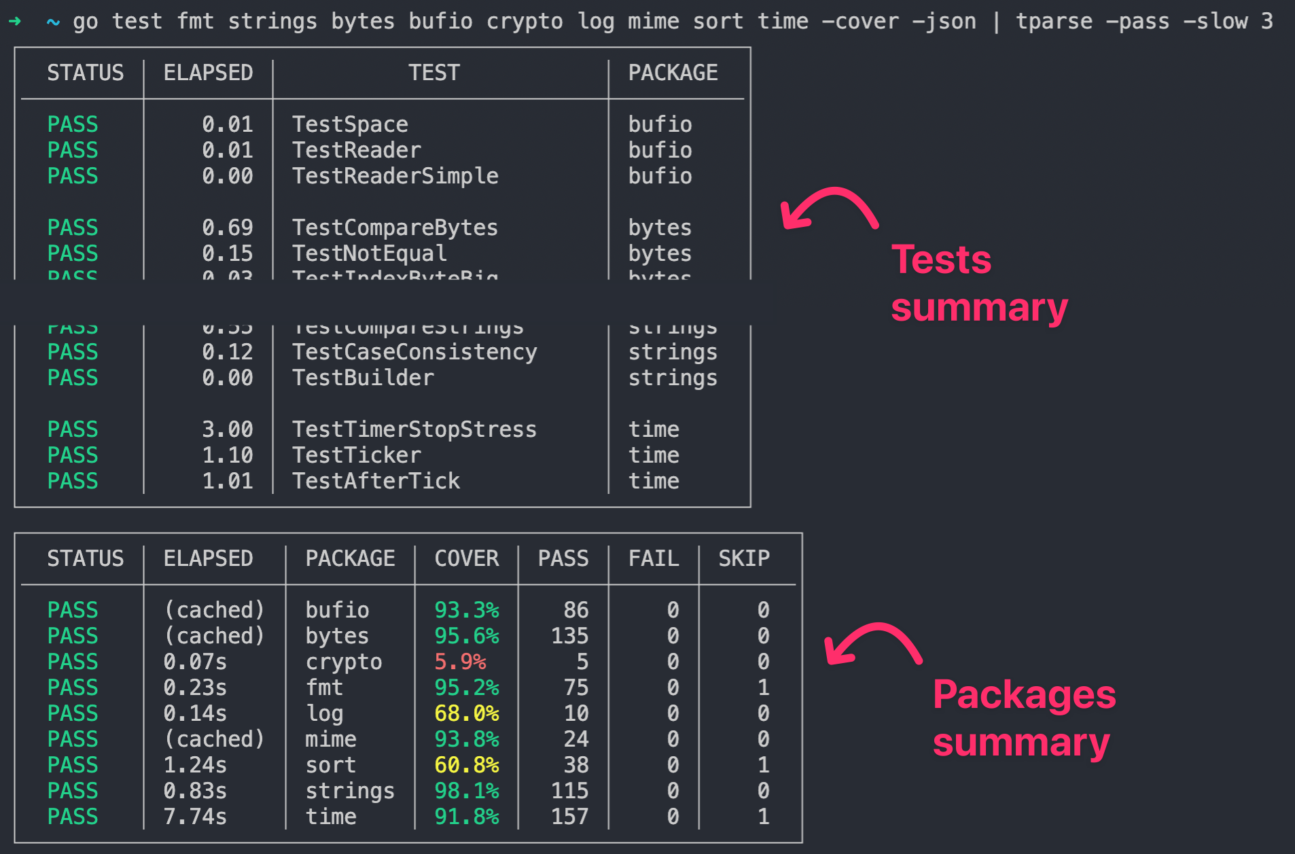The height and width of the screenshot is (854, 1295).
Task: Select the TestCaseConsistency test name
Action: (414, 352)
